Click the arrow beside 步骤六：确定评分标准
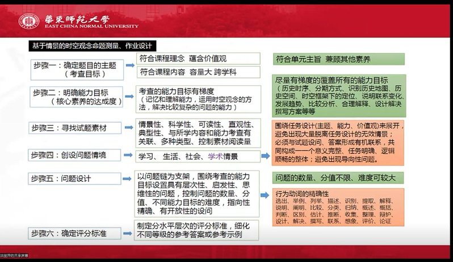Screen dimensions: 453x262 point(130,231)
